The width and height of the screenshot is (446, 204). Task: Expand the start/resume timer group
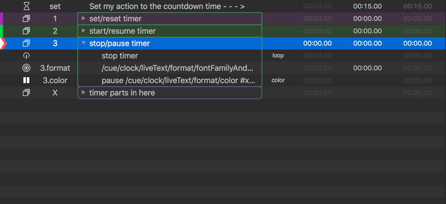tap(83, 31)
